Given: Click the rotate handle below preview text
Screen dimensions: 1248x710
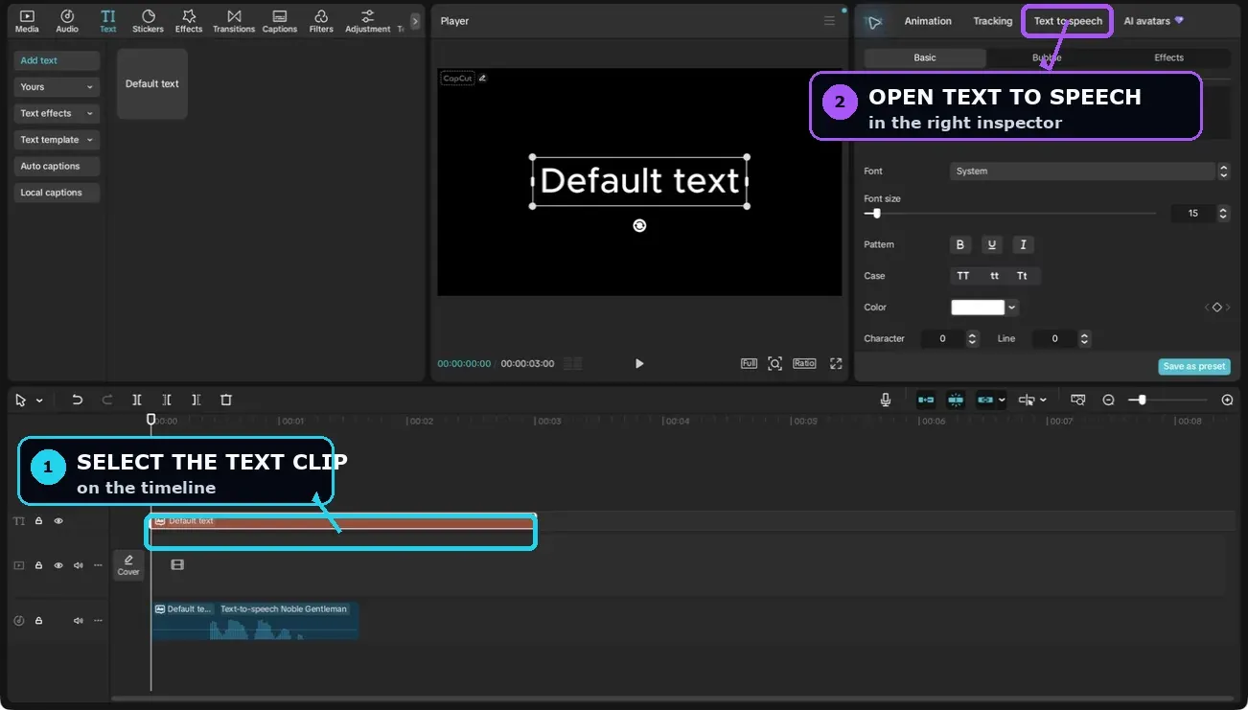Looking at the screenshot, I should [x=639, y=225].
